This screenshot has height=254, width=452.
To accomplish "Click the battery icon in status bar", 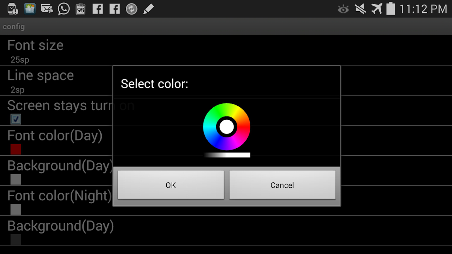I will [391, 8].
